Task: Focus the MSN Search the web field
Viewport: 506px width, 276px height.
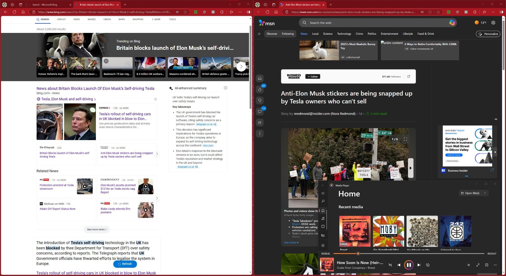Action: click(378, 23)
